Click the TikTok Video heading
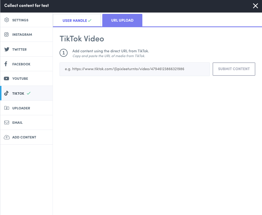This screenshot has height=215, width=262. tap(82, 39)
